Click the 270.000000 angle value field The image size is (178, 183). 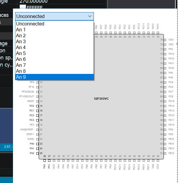point(62,1)
